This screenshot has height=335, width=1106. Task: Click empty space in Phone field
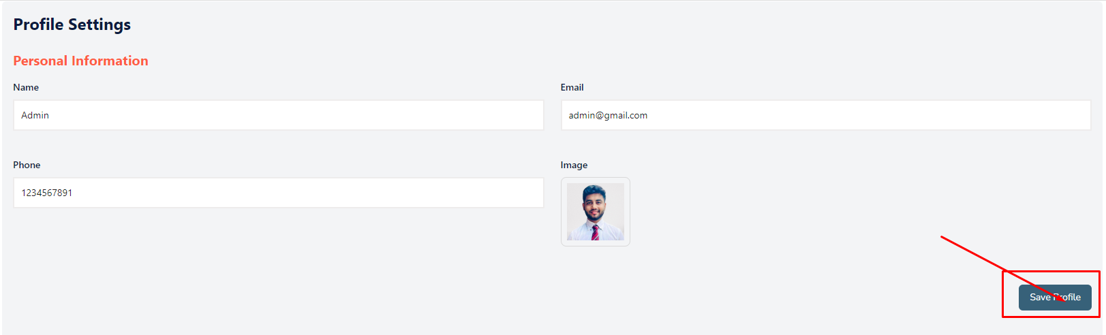[x=307, y=193]
